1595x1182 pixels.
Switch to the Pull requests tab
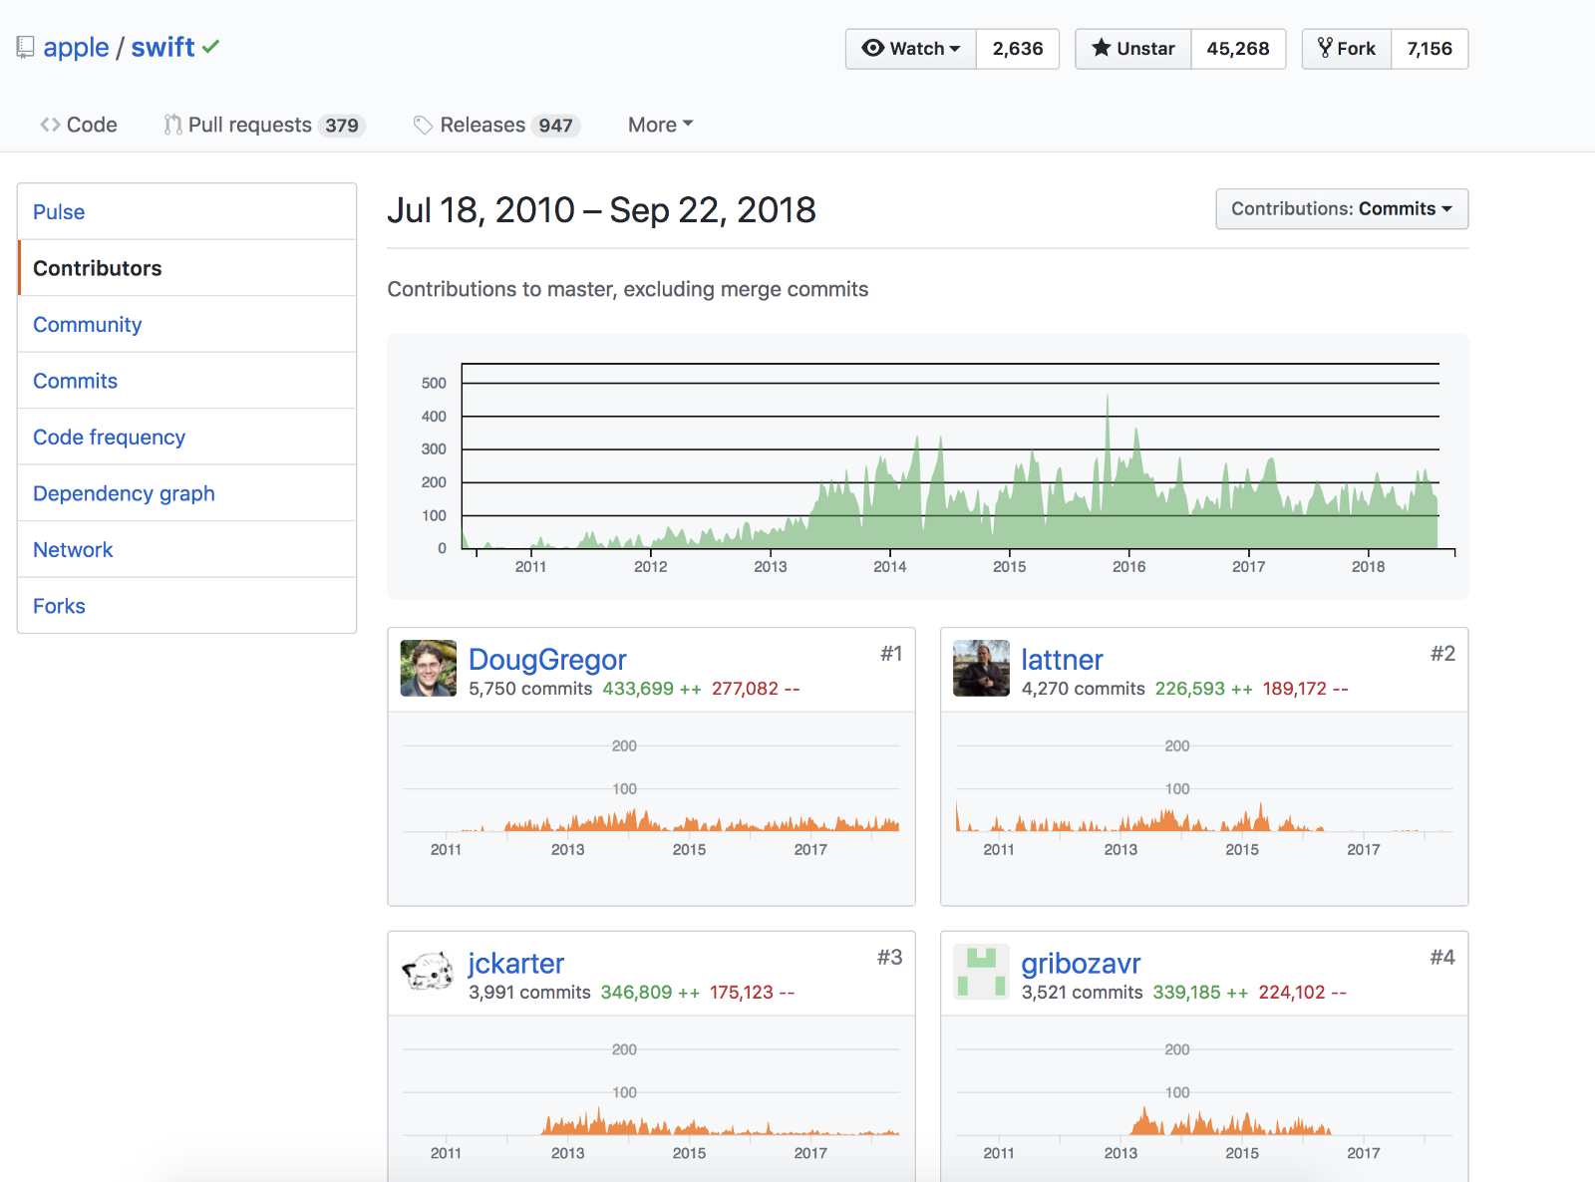(x=249, y=125)
